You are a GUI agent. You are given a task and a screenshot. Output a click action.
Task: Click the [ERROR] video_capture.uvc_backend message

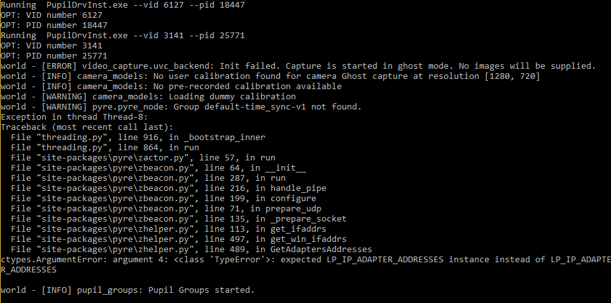pyautogui.click(x=298, y=66)
